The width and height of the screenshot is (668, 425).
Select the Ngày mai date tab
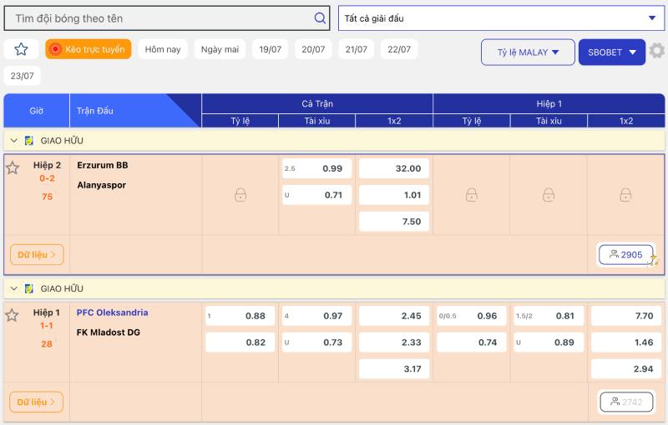pos(220,49)
